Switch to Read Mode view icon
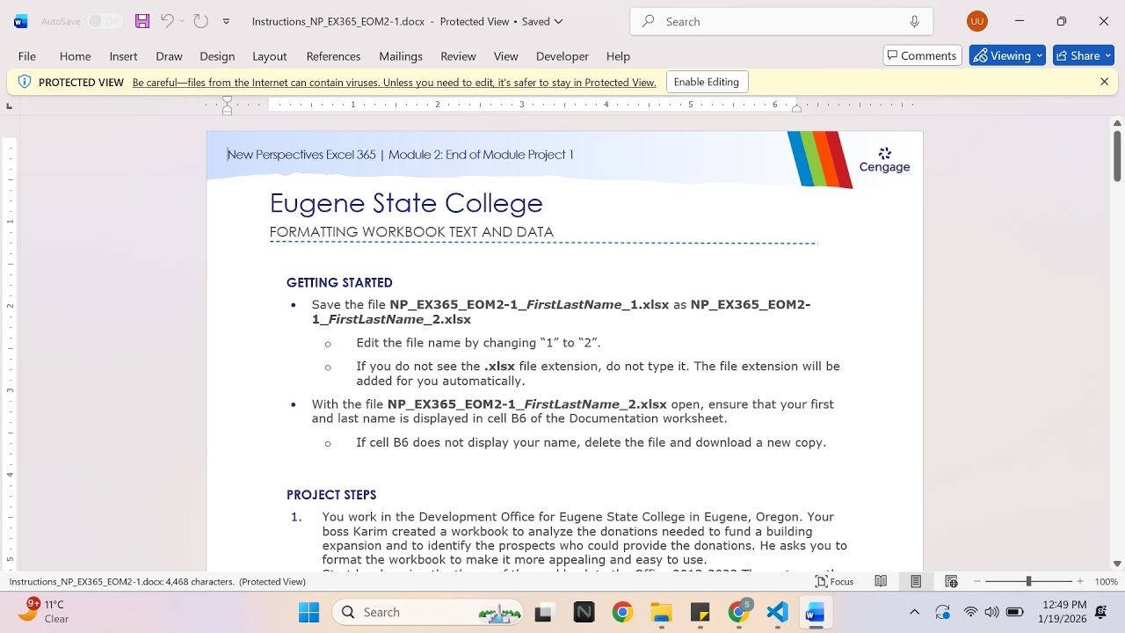The image size is (1125, 633). tap(881, 581)
